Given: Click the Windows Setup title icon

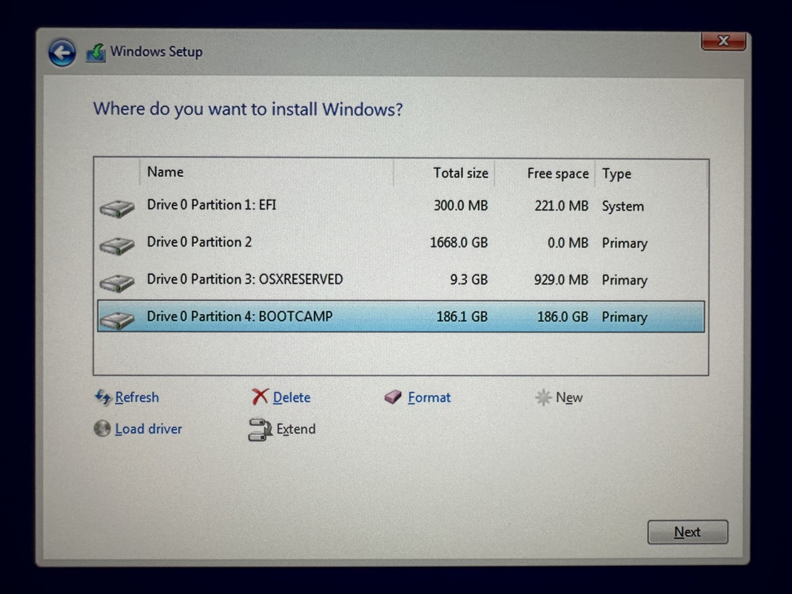Looking at the screenshot, I should (x=96, y=53).
